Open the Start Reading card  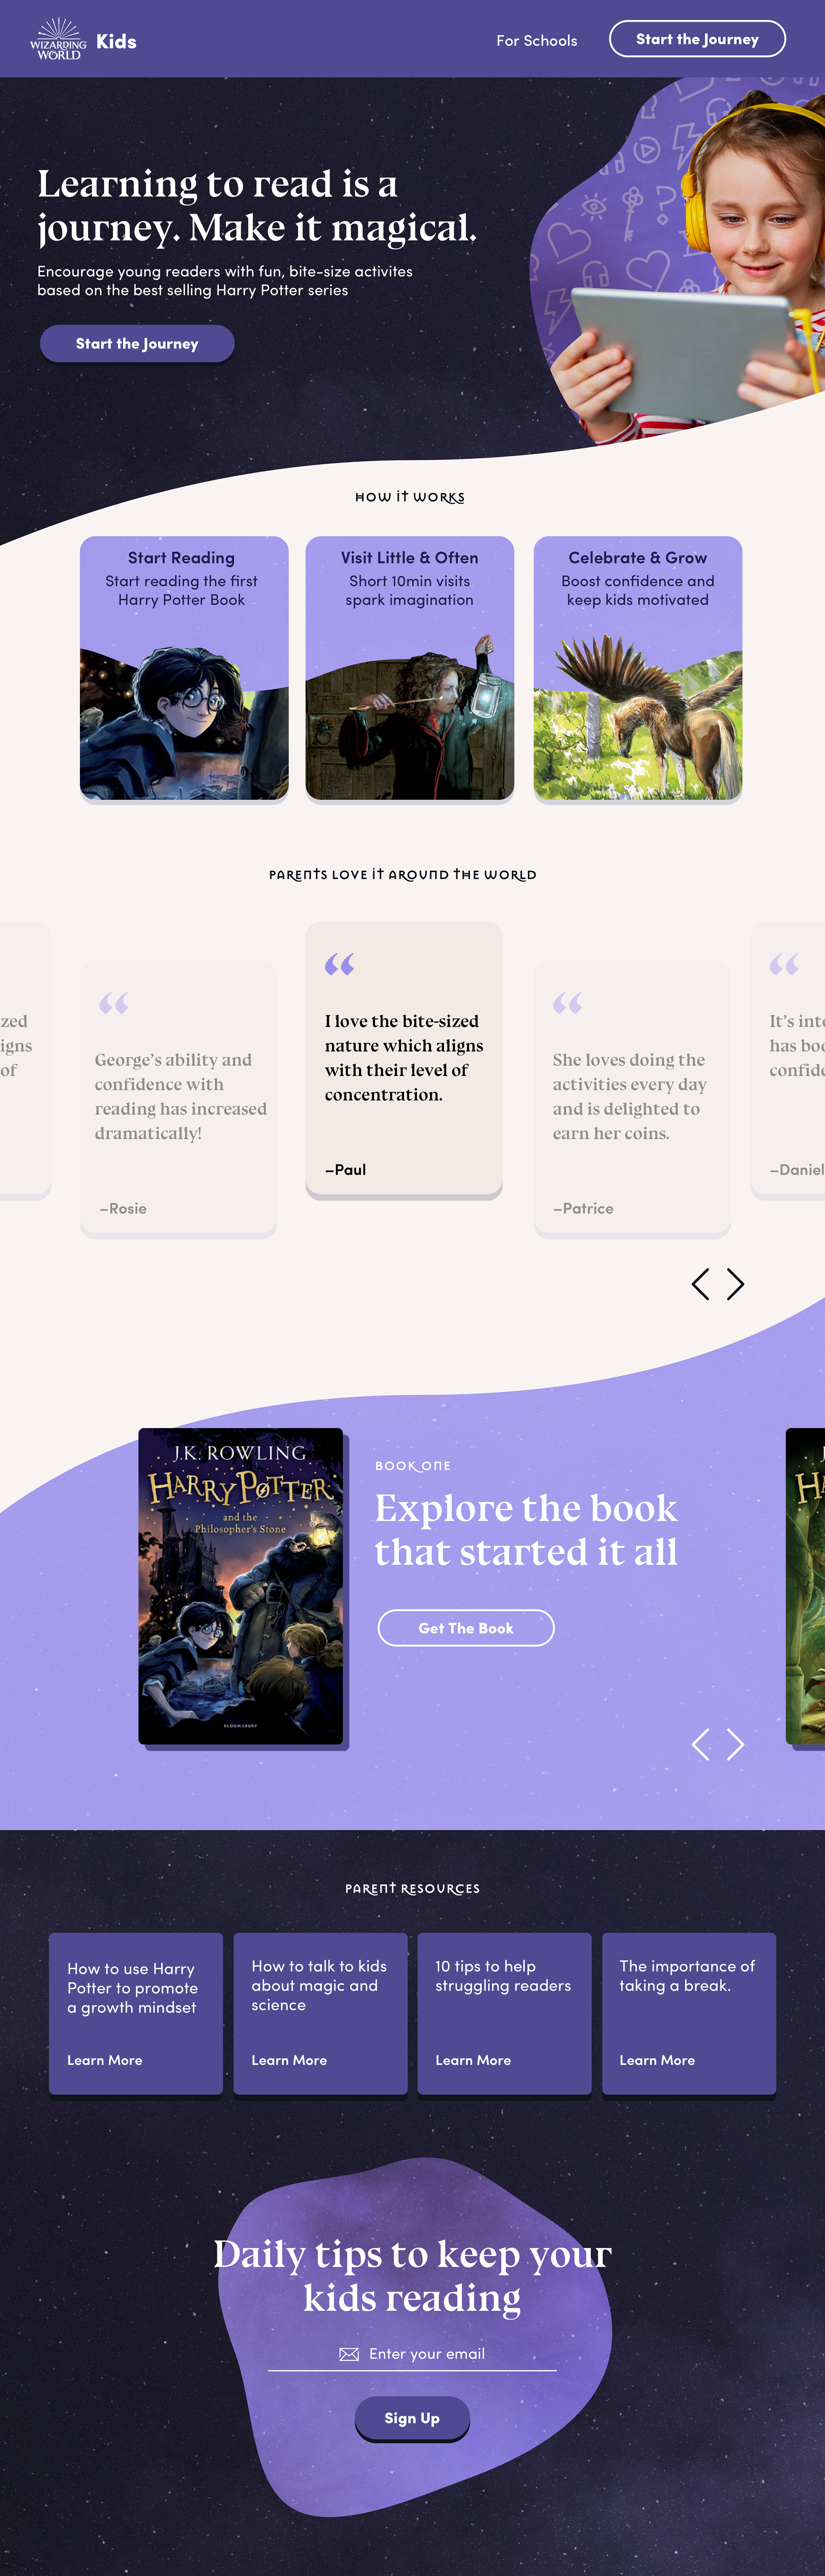(x=184, y=668)
